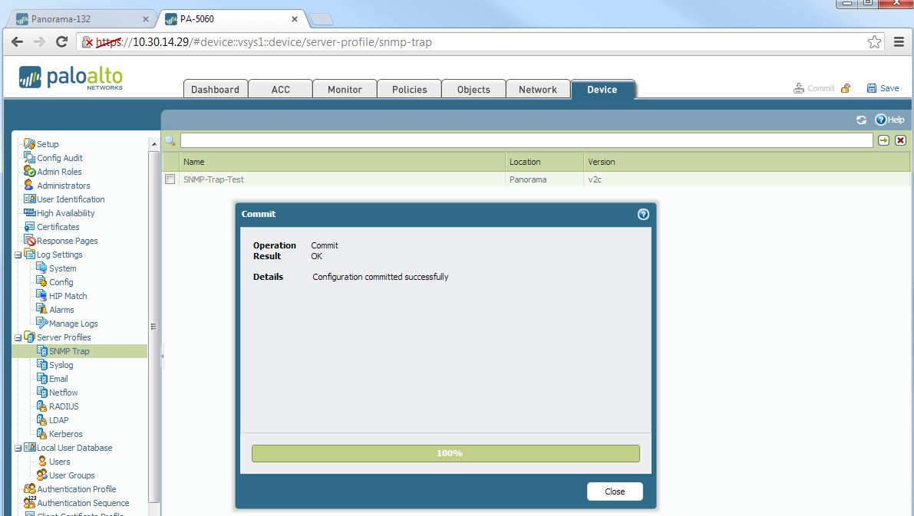Image resolution: width=914 pixels, height=516 pixels.
Task: Select the Admin Roles icon
Action: pyautogui.click(x=29, y=171)
